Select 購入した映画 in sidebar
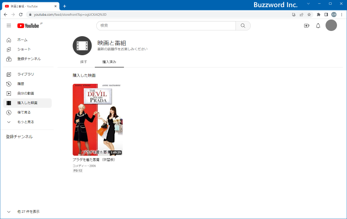 (28, 103)
